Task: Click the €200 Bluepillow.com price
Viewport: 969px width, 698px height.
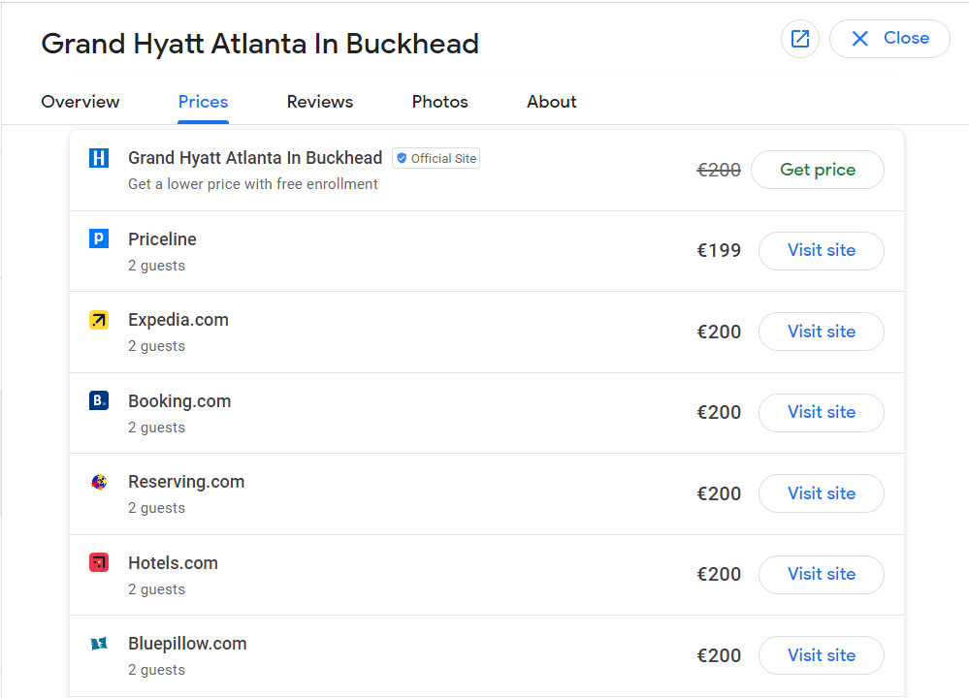Action: tap(719, 655)
